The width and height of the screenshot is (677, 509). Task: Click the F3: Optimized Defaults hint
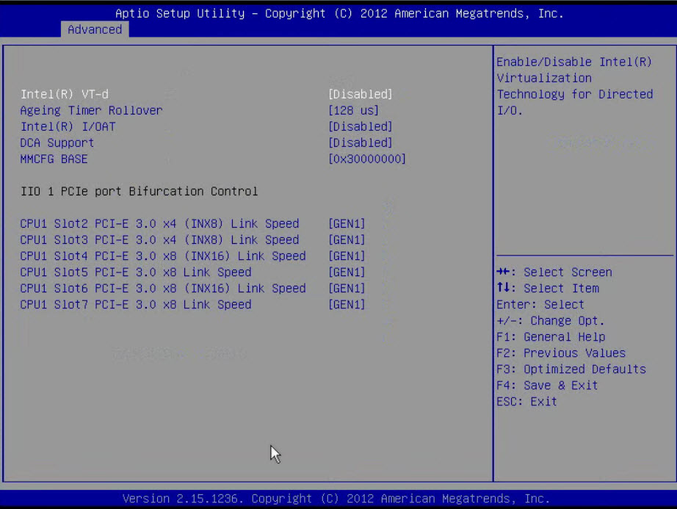coord(571,369)
